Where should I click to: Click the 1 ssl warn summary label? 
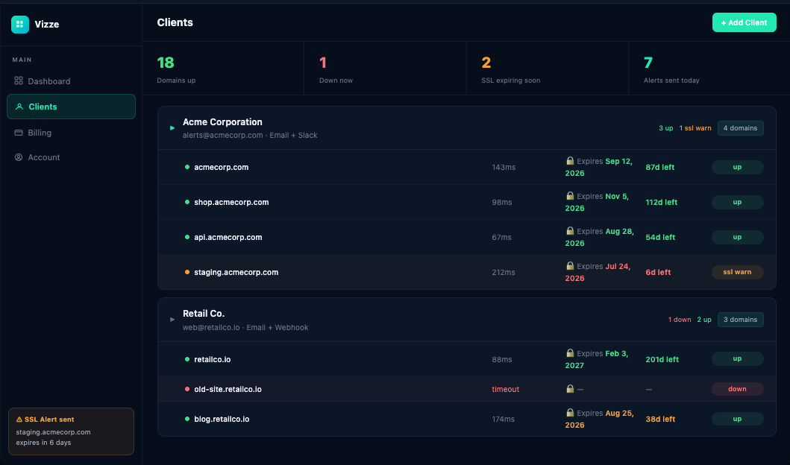point(695,128)
